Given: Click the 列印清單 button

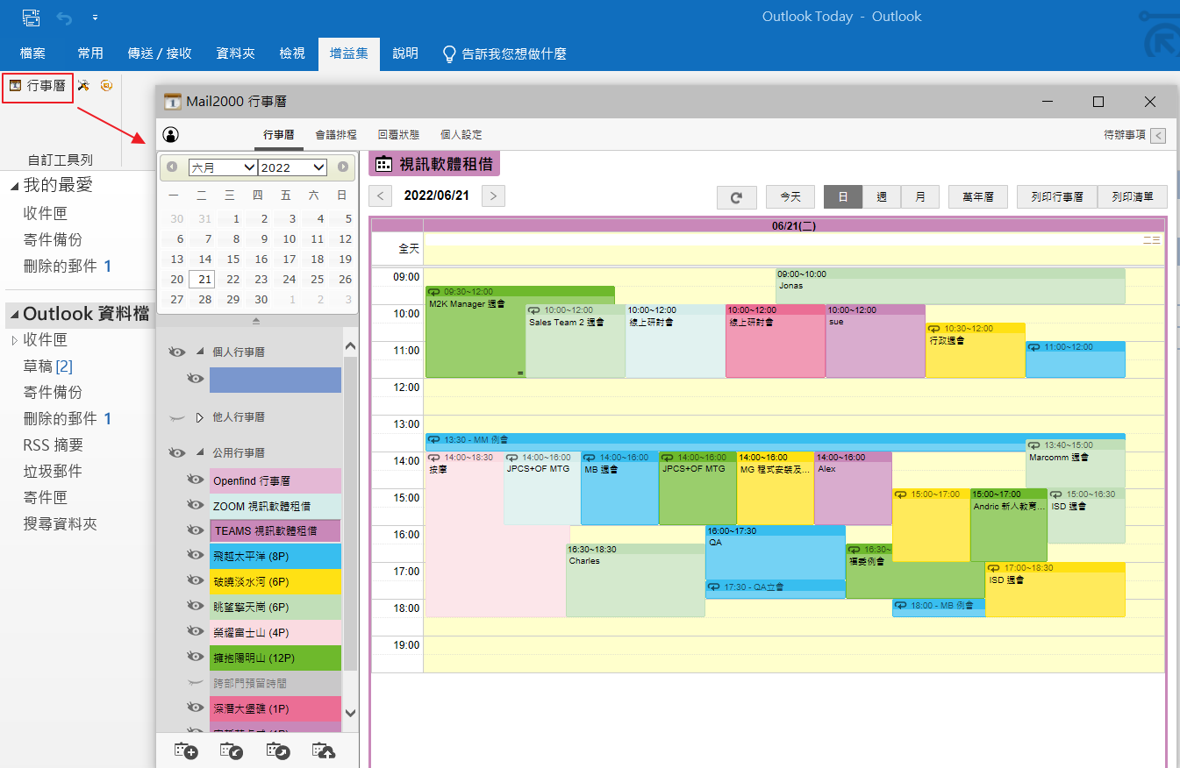Looking at the screenshot, I should tap(1132, 197).
